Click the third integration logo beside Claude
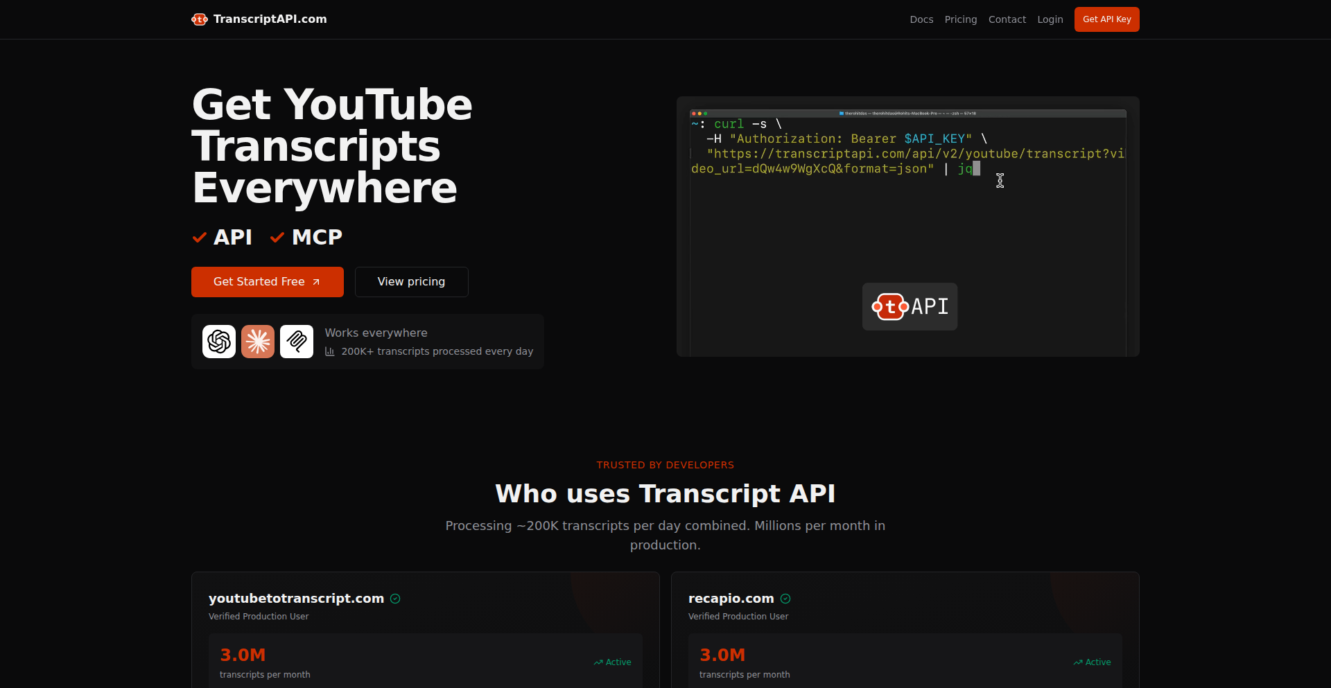Viewport: 1331px width, 688px height. pyautogui.click(x=296, y=342)
